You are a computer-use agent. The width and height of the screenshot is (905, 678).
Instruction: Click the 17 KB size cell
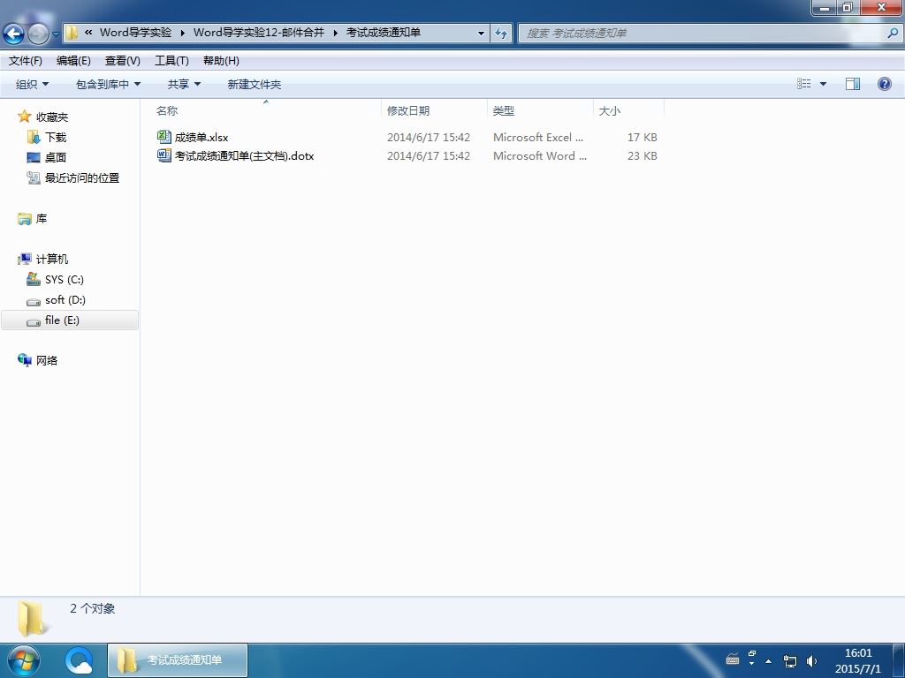pos(642,137)
